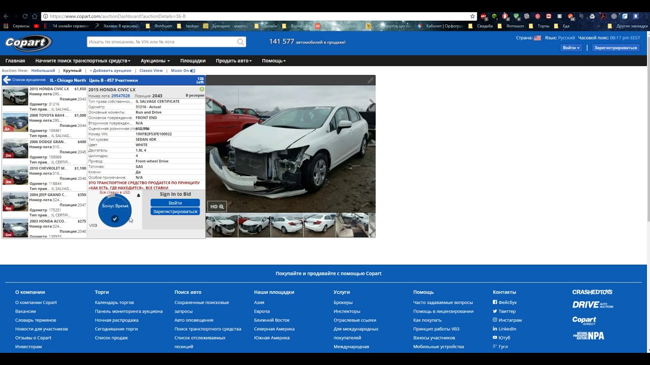Open the Аукционы dropdown menu

(155, 61)
